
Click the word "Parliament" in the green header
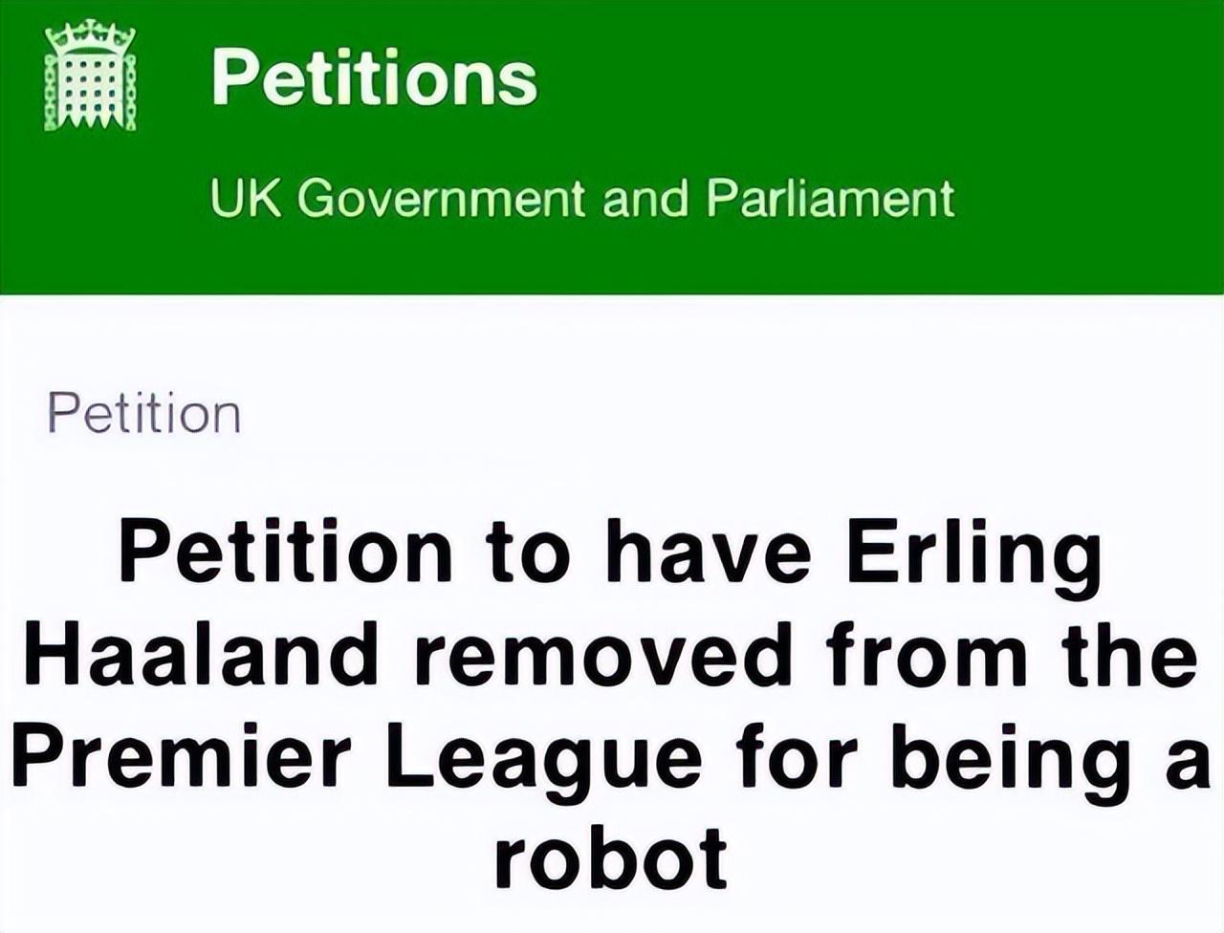coord(830,198)
